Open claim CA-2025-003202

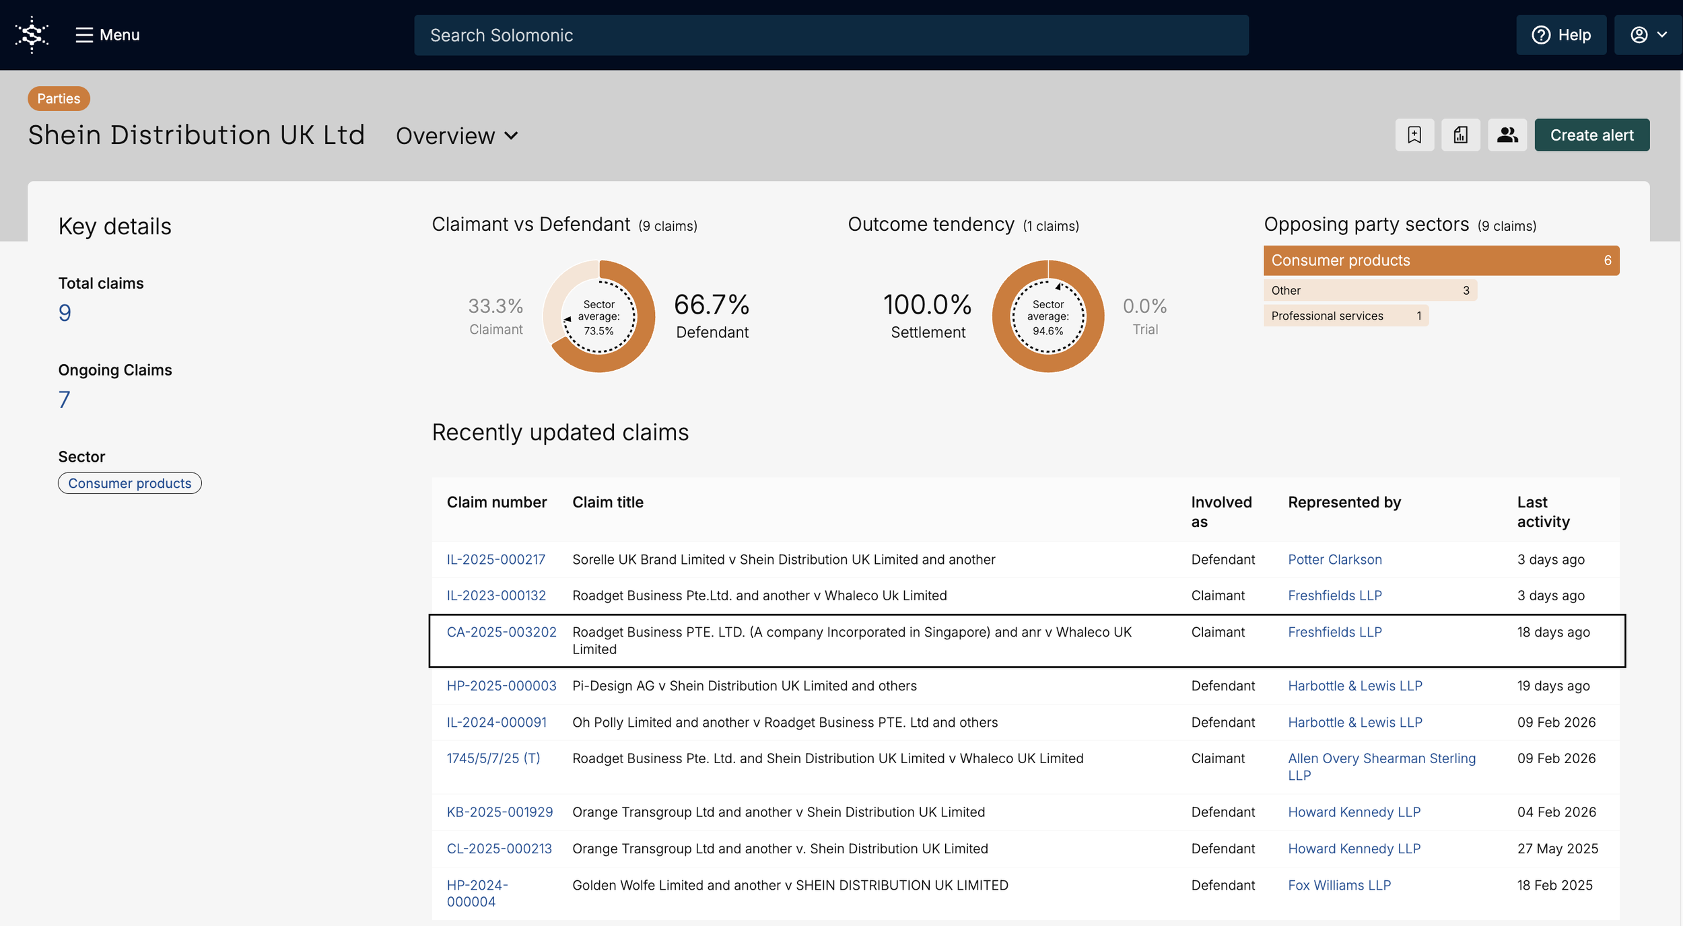pos(501,632)
